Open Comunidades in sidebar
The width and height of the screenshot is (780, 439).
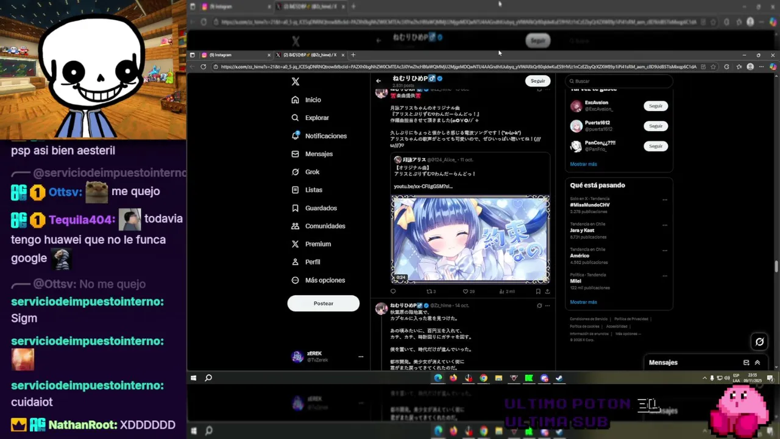319,226
